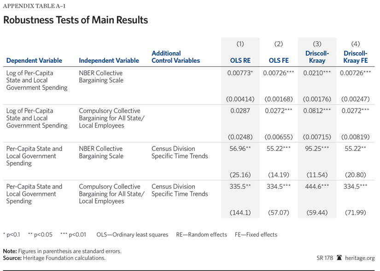This screenshot has width=380, height=271.
Task: Select the Independent Variable column header
Action: [109, 60]
